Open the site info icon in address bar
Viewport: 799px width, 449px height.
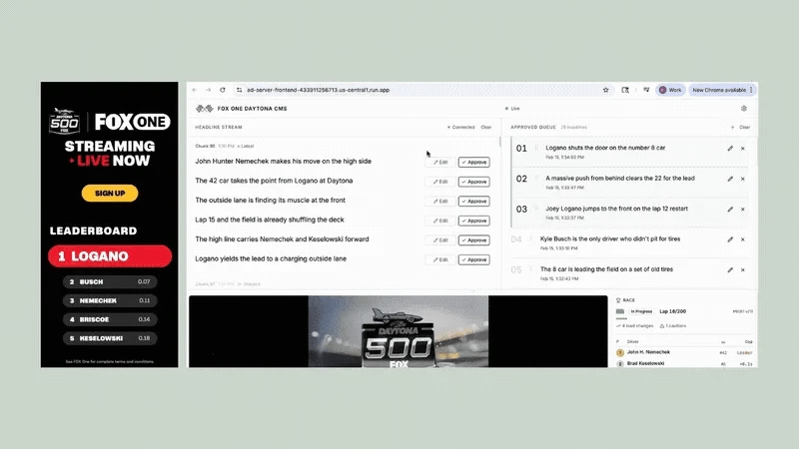[x=239, y=90]
